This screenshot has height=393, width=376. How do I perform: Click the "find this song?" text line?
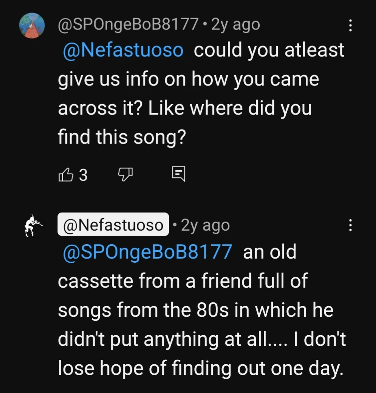(x=122, y=137)
